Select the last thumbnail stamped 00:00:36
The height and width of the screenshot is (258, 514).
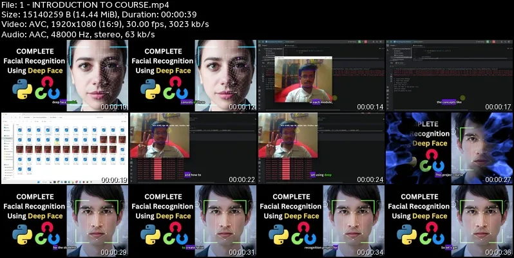click(x=449, y=221)
